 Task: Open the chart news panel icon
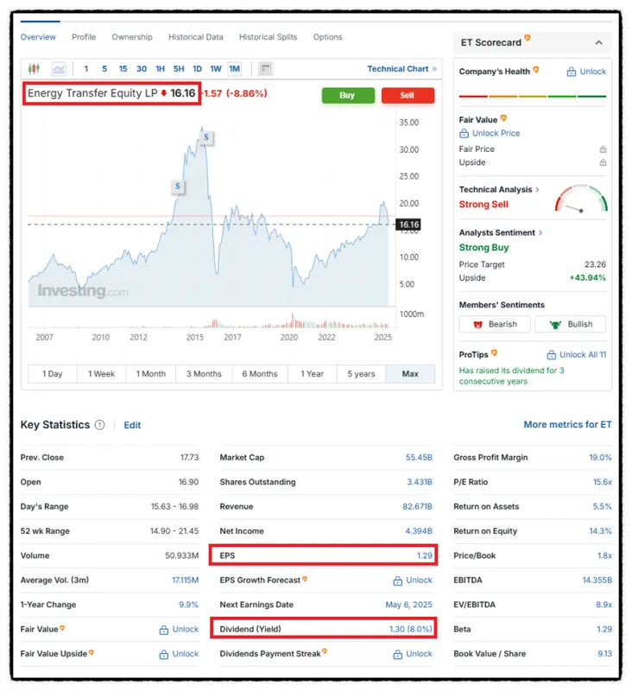point(265,69)
